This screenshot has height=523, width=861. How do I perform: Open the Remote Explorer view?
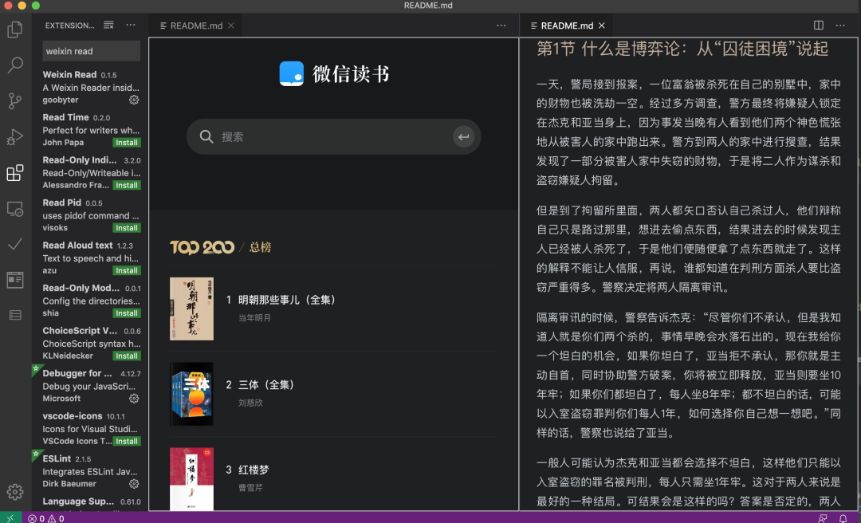click(x=14, y=208)
